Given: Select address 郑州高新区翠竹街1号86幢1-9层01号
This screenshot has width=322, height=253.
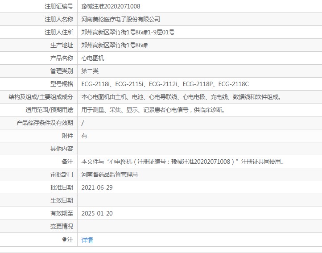Looking at the screenshot, I should coord(128,32).
